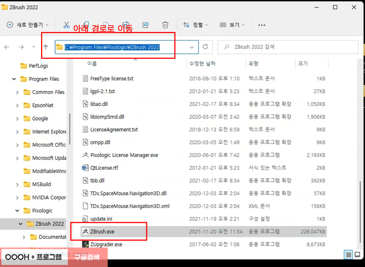Expand the EpsonNet tree node
This screenshot has height=267, width=365.
[17, 106]
